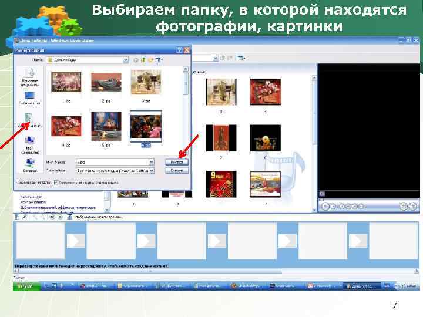Click Movie Maker New Collection Folder icon
This screenshot has height=317, width=423.
[x=230, y=58]
